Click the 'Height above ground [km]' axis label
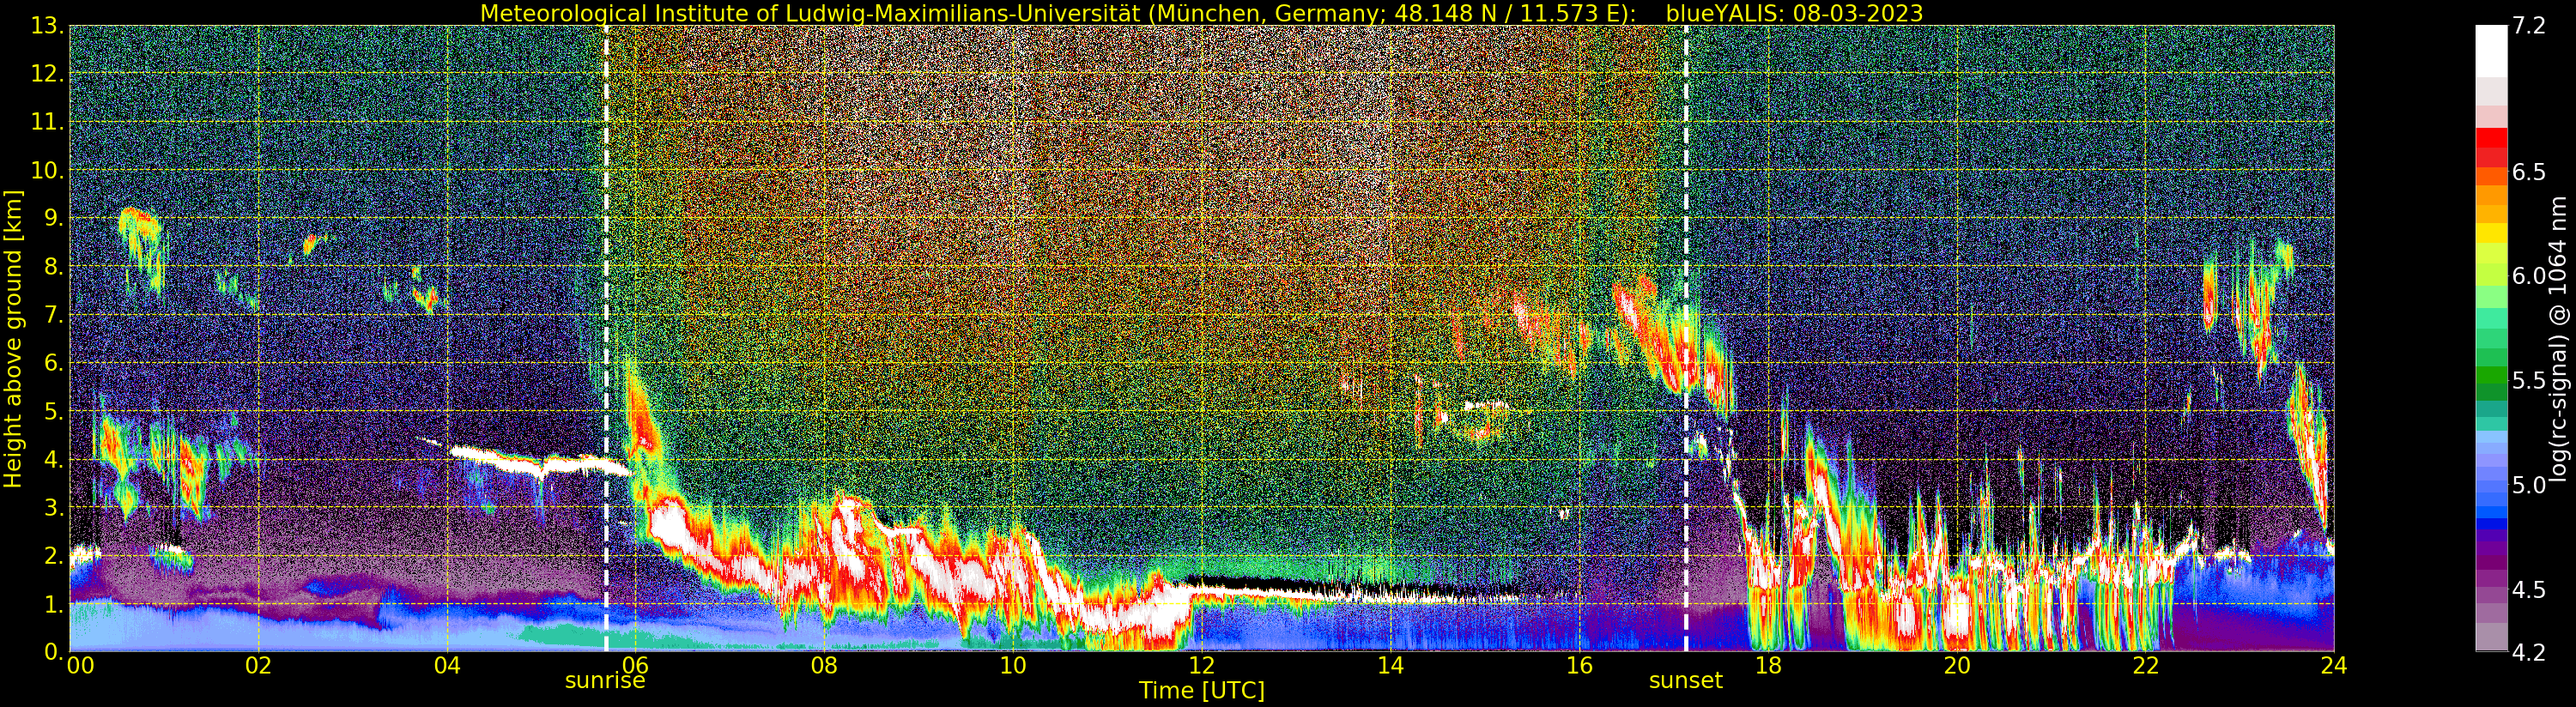Screen dimensions: 2576x707 coord(13,339)
